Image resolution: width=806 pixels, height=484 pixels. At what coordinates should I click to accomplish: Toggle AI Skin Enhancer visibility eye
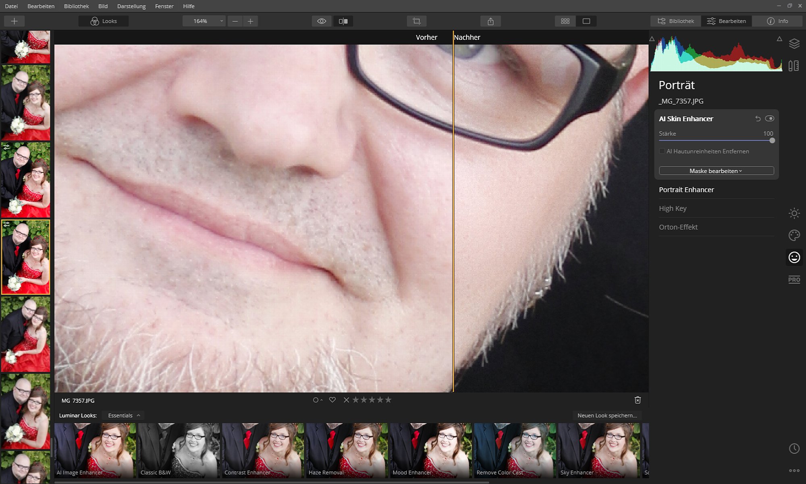770,118
